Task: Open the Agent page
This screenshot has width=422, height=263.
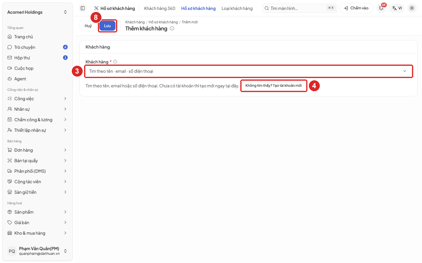Action: pyautogui.click(x=38, y=79)
